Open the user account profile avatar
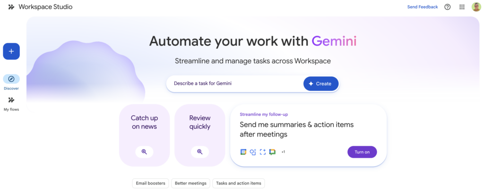This screenshot has width=484, height=193. click(476, 7)
